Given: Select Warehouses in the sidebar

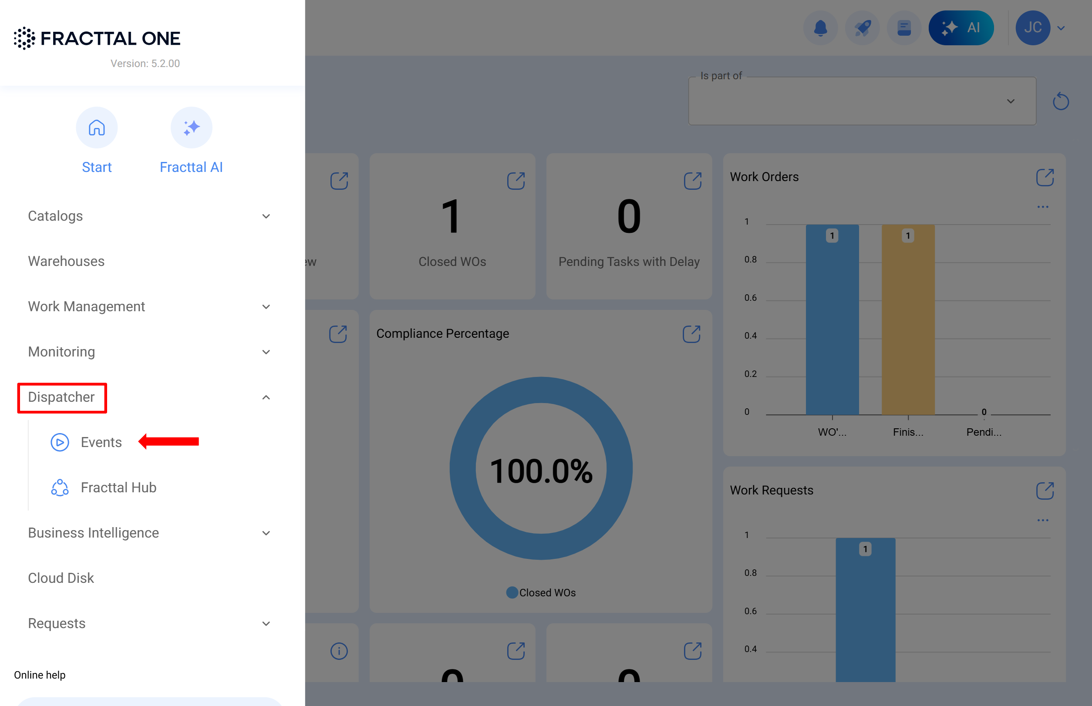Looking at the screenshot, I should tap(66, 261).
